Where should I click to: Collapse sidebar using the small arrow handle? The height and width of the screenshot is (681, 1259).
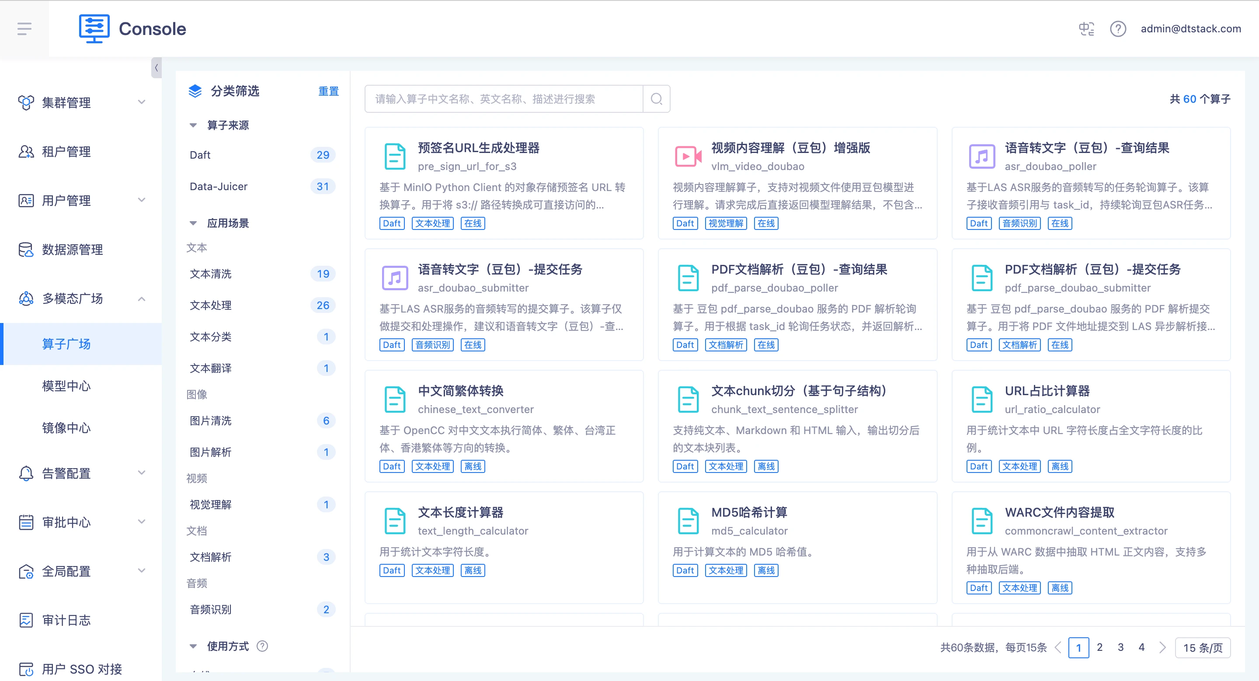[157, 68]
